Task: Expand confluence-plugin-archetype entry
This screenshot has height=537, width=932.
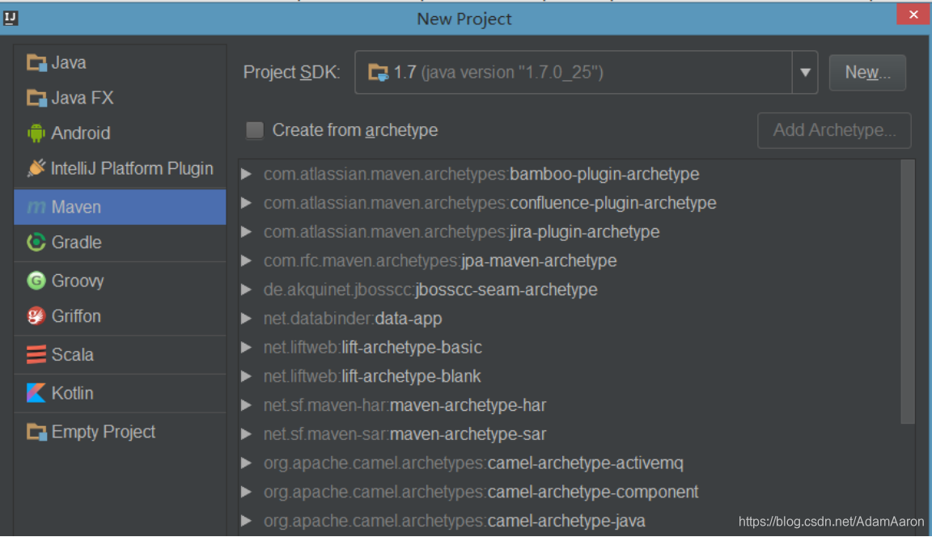Action: pos(246,203)
